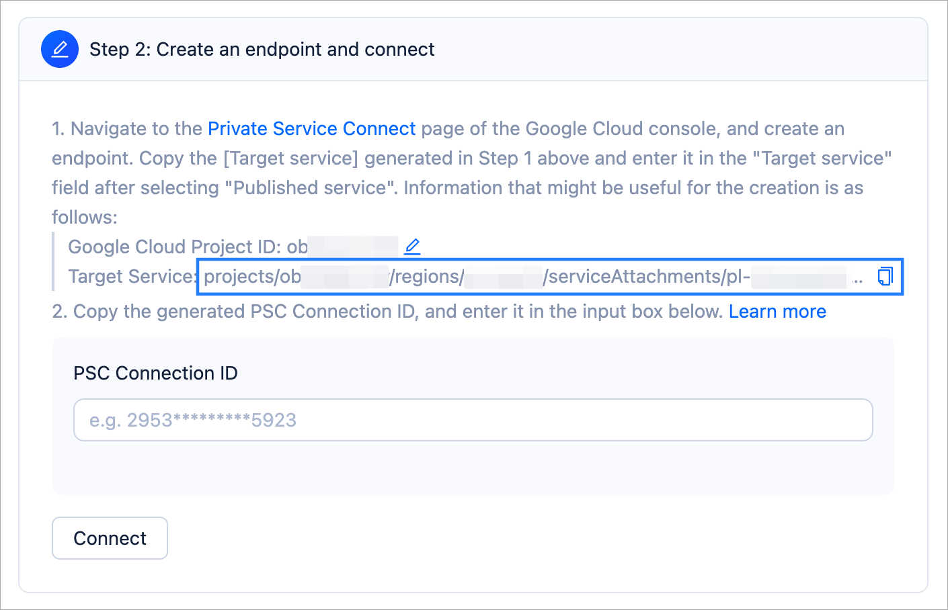Click the blue pencil icon beside Step 2
The height and width of the screenshot is (610, 948).
60,49
